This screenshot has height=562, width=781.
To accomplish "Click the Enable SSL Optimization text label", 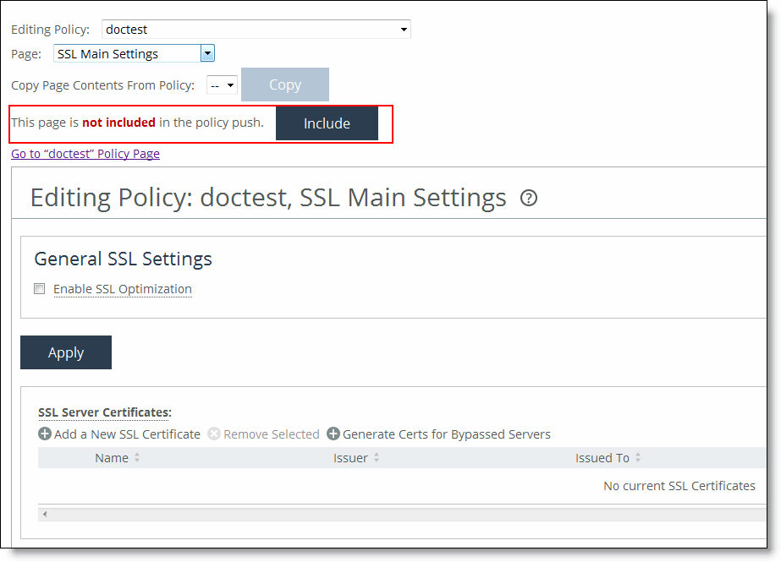I will (x=123, y=289).
